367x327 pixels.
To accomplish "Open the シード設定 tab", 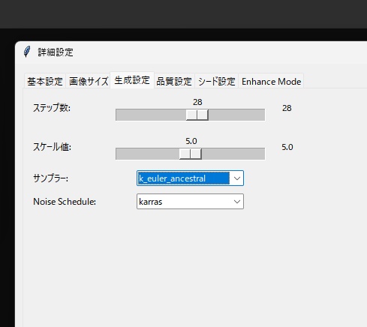I will coord(217,81).
